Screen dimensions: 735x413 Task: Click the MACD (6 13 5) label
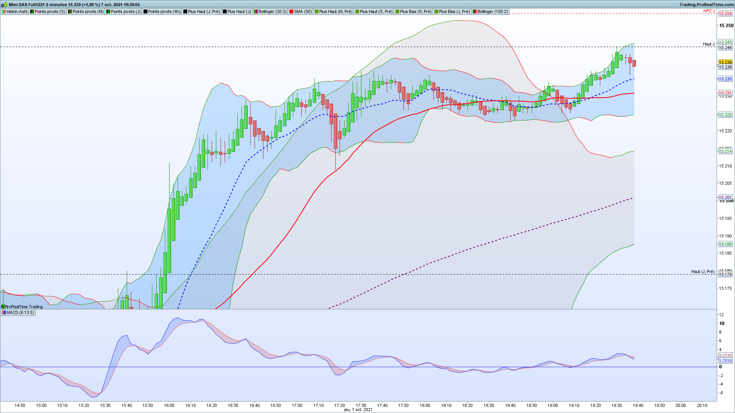[20, 312]
